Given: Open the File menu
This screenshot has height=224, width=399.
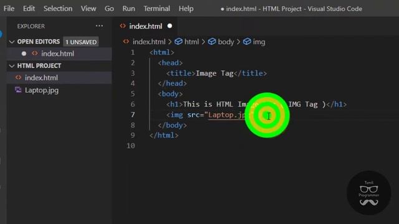Looking at the screenshot, I should pyautogui.click(x=9, y=9).
